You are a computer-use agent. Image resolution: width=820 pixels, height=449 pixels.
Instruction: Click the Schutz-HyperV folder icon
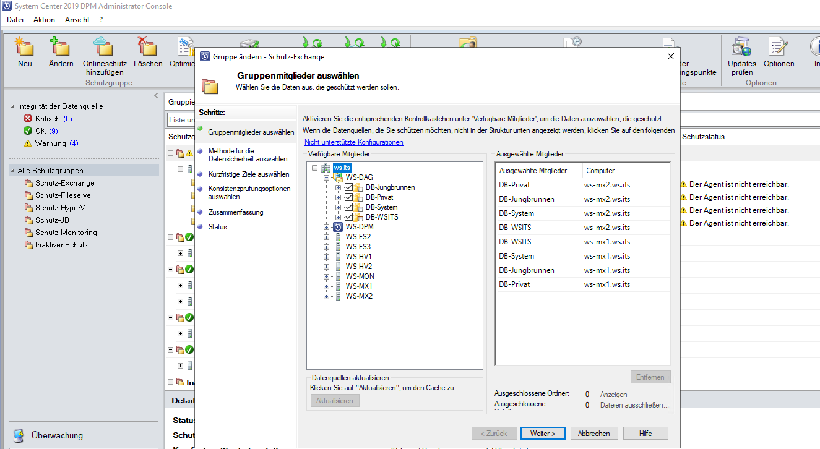28,208
